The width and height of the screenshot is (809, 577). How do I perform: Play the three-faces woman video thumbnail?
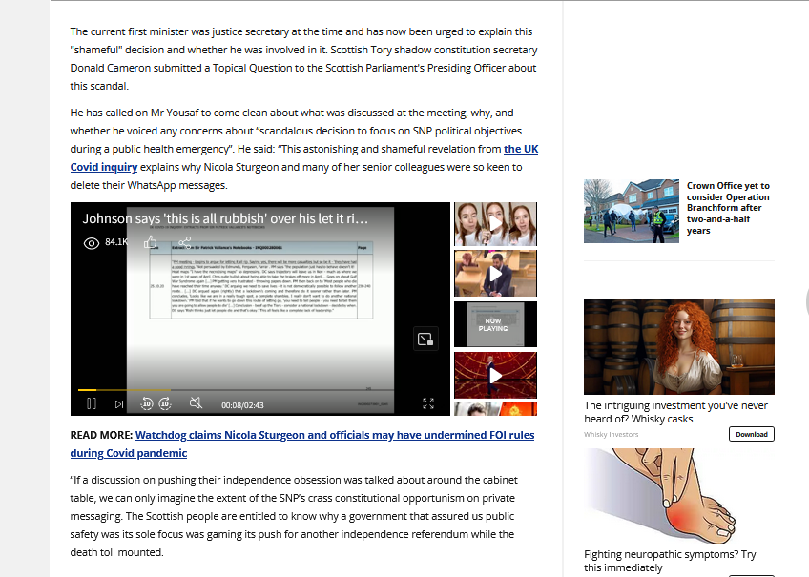[x=495, y=224]
